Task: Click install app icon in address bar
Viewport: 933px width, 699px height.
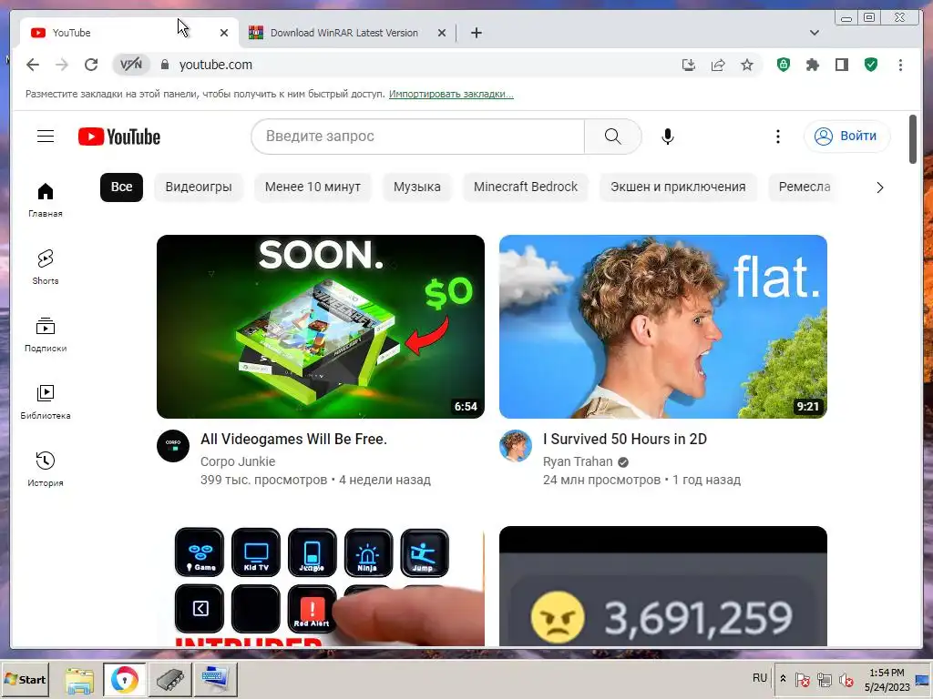Action: (x=689, y=65)
